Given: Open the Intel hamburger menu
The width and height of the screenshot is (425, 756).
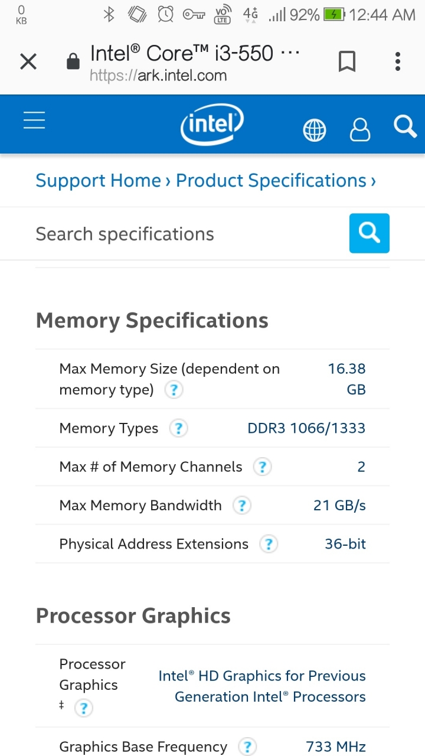Looking at the screenshot, I should [34, 120].
